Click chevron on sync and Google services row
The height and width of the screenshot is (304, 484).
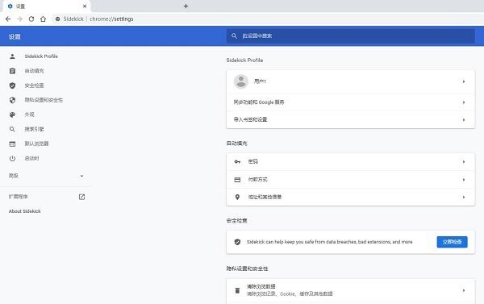pos(464,102)
